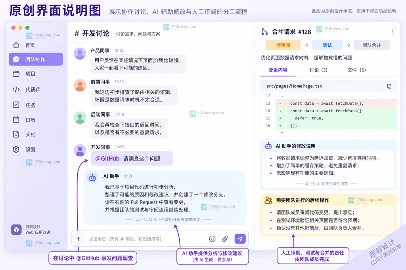
Task: Click the @GitHub mention in chat
Action: click(107, 159)
